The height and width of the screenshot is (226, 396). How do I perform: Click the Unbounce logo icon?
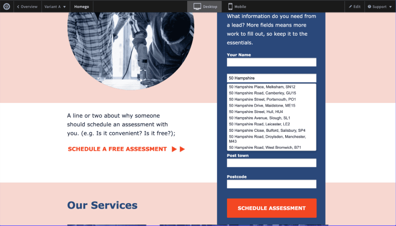pos(7,6)
